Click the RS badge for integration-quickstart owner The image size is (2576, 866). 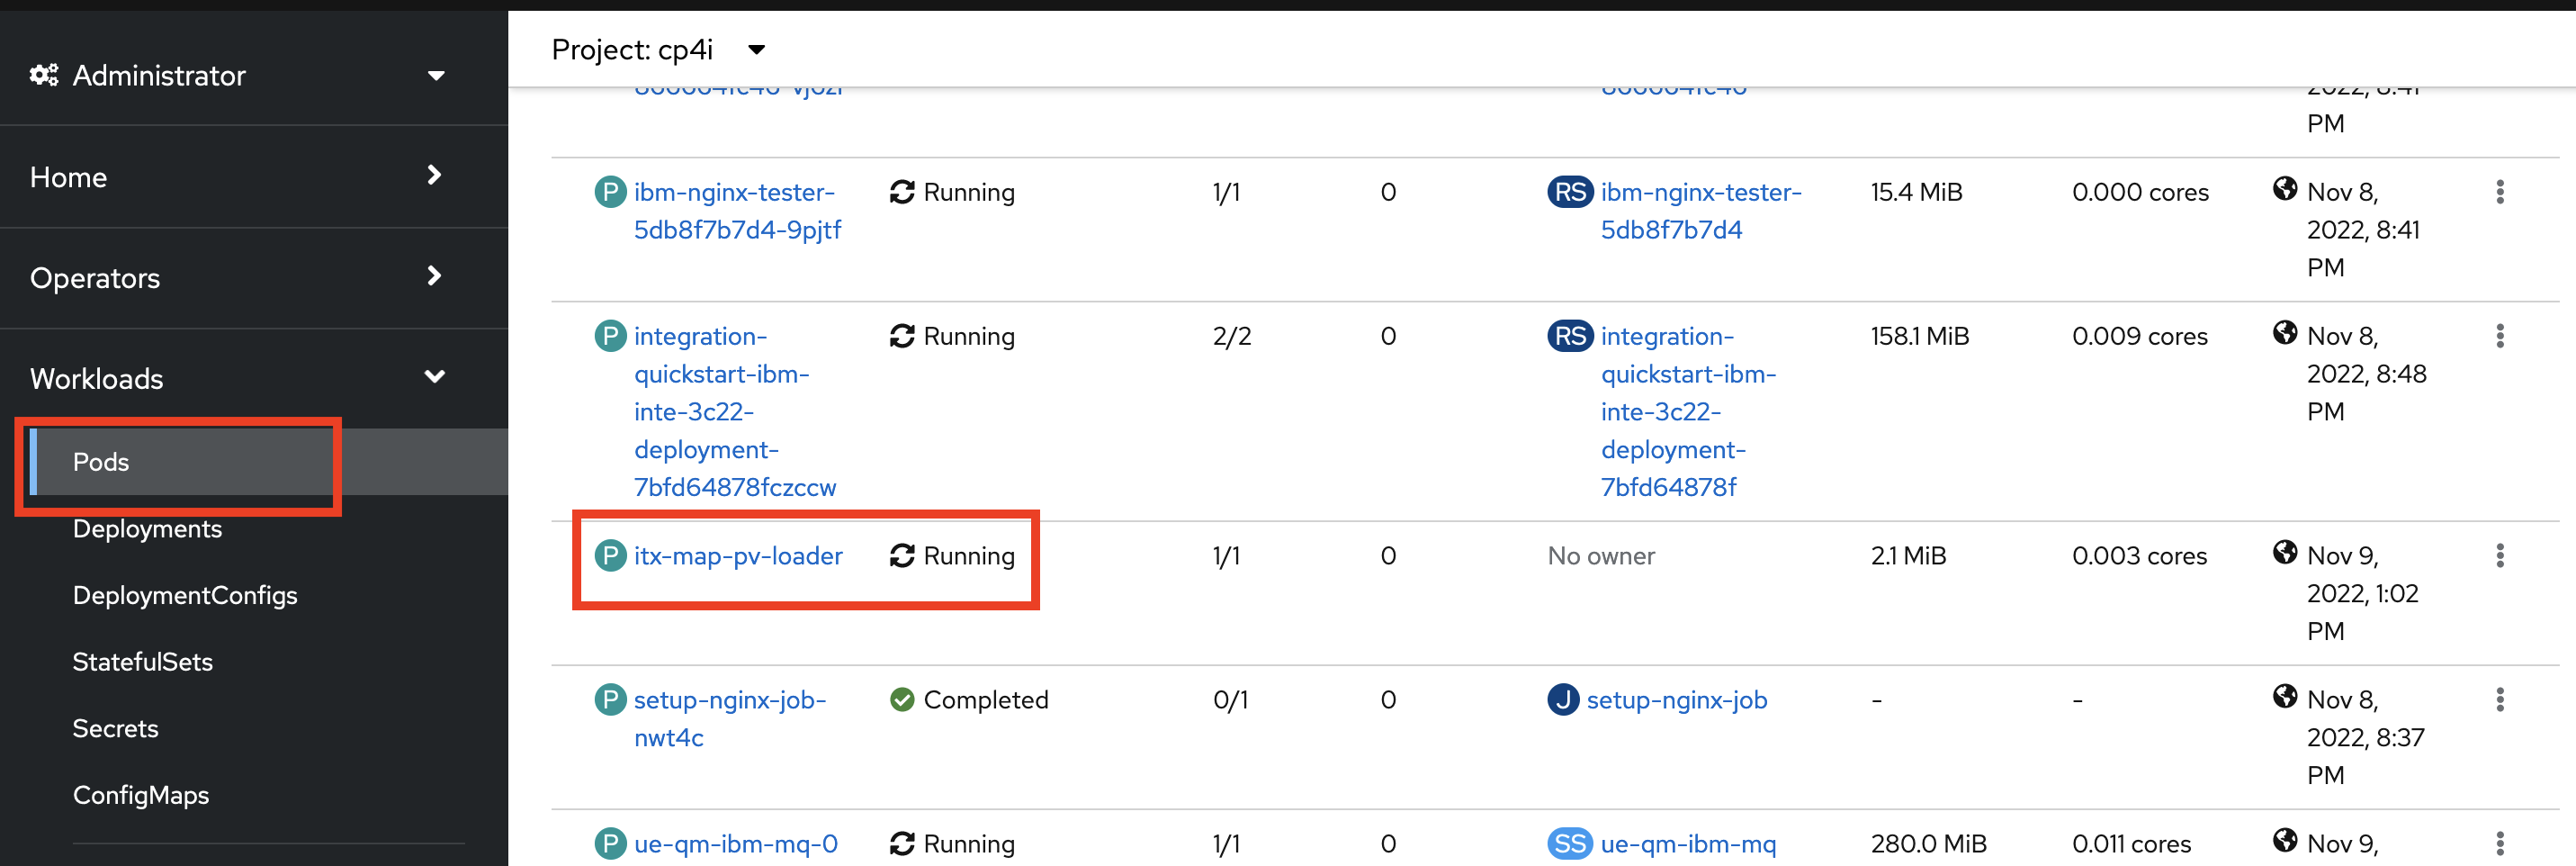(1570, 336)
